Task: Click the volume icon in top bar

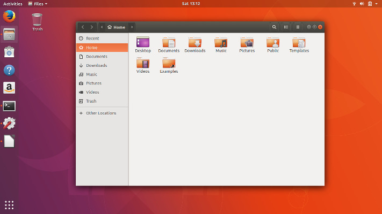Action: point(362,4)
